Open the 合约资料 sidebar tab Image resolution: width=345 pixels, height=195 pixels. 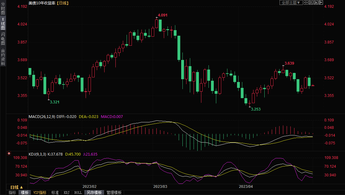(3, 57)
